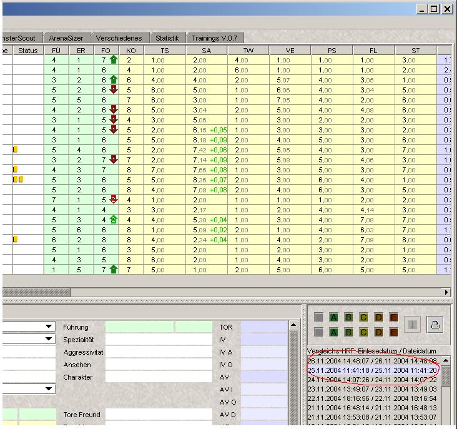Select group A in lower group row
457x429 pixels.
334,332
